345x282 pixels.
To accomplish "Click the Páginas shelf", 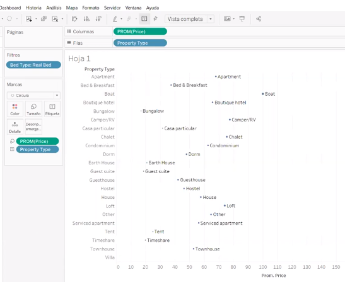I will click(x=33, y=37).
